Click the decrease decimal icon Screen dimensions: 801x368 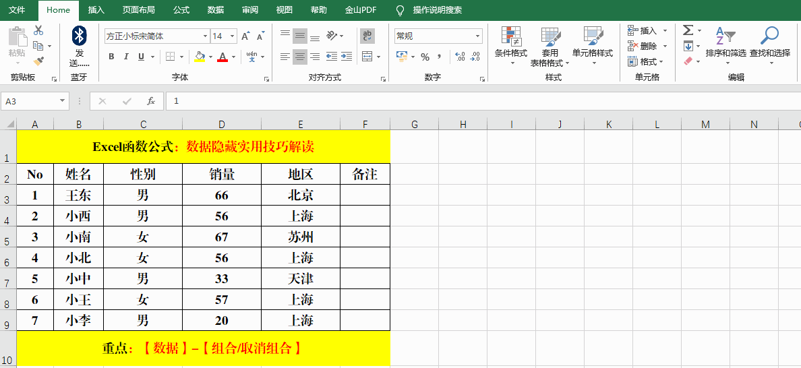point(475,57)
